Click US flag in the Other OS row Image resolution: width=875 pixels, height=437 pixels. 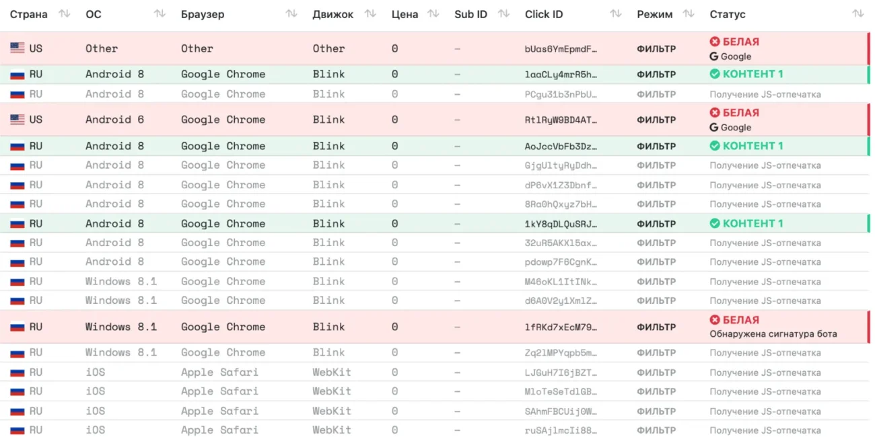[x=17, y=48]
